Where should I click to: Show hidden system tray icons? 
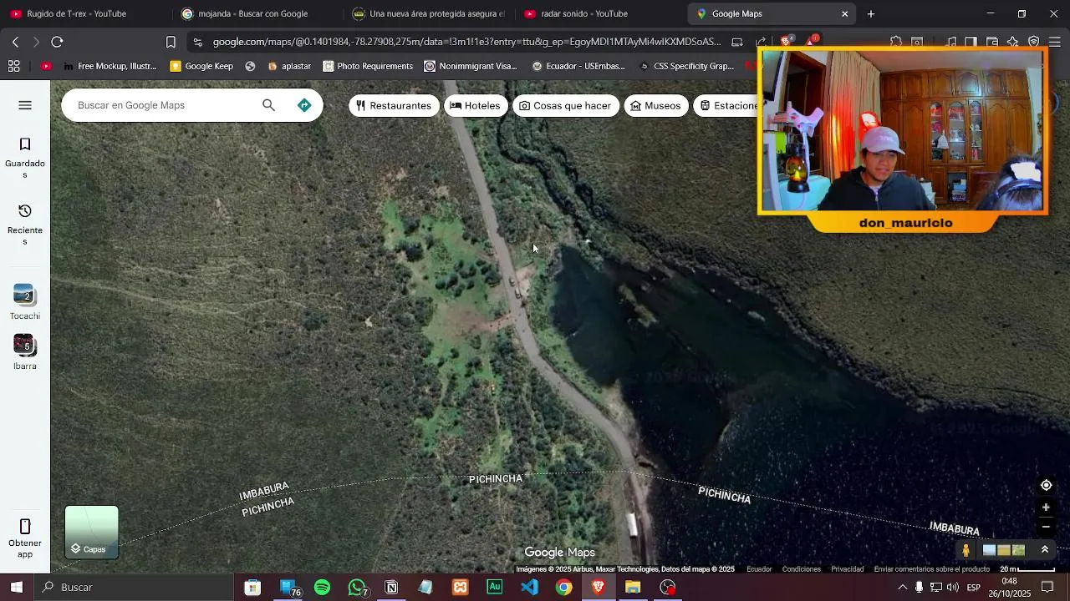[x=902, y=588]
